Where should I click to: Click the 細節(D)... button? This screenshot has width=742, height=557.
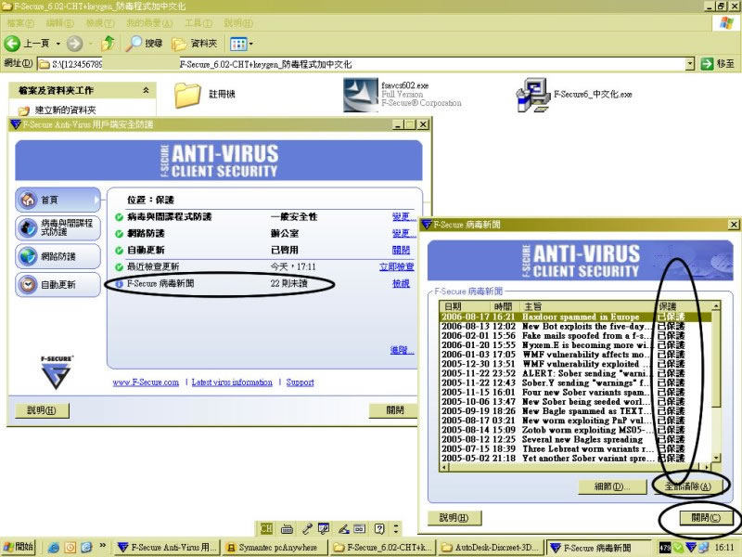pyautogui.click(x=612, y=486)
